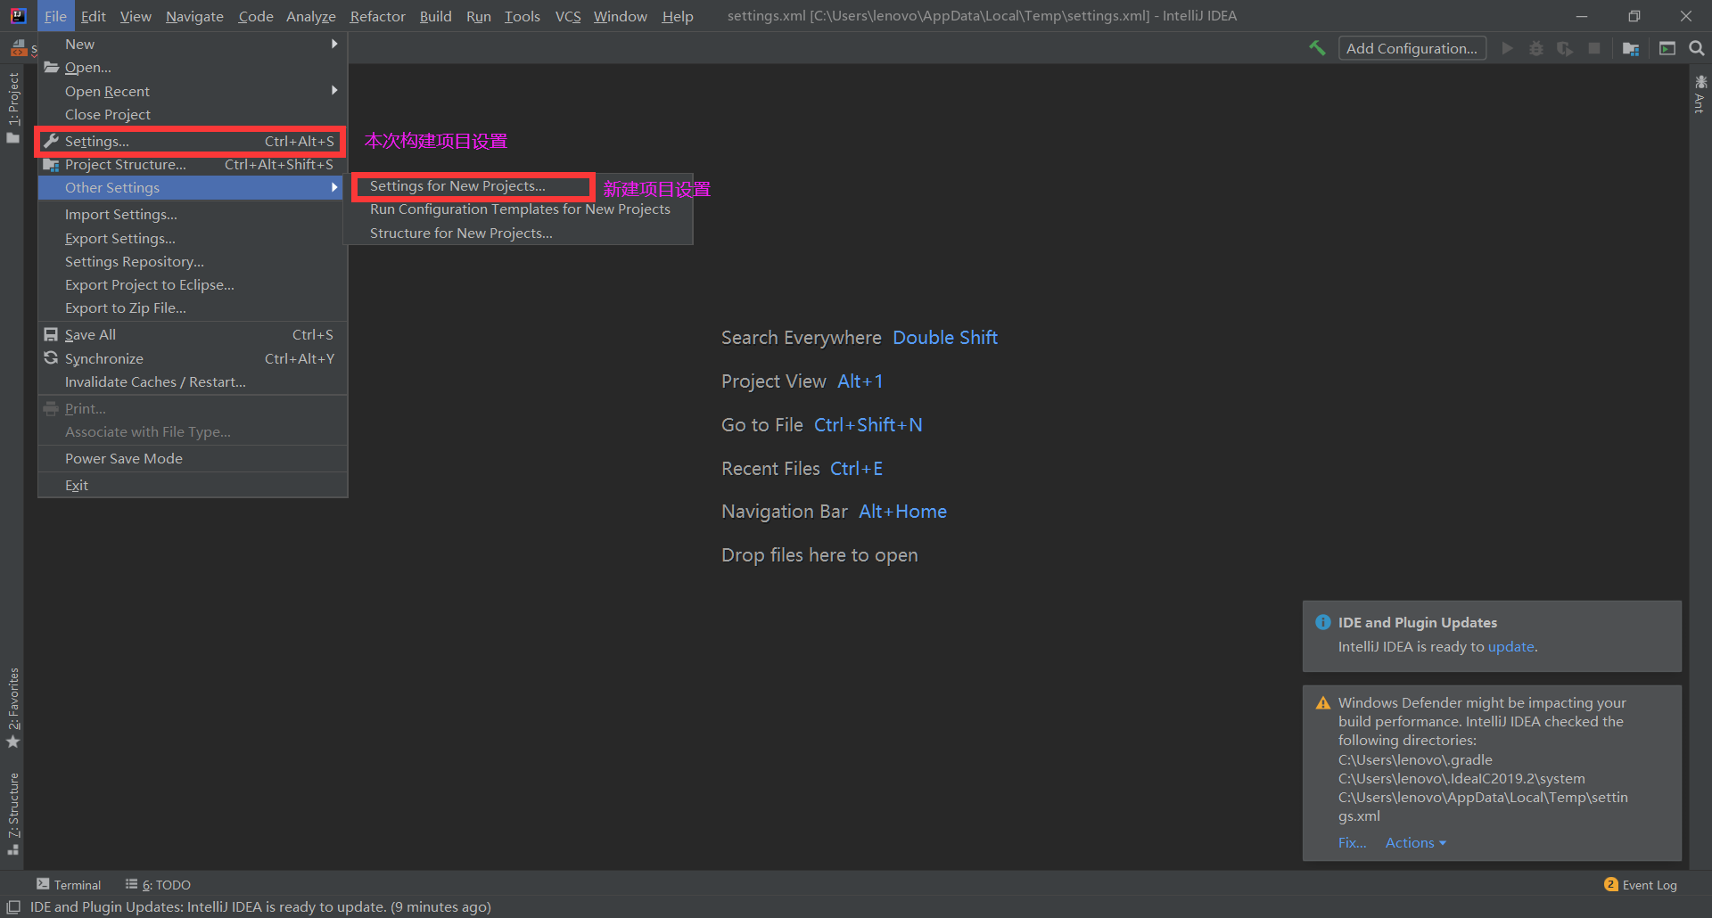Open the Ant tool window sidebar tab
The width and height of the screenshot is (1712, 918).
click(1700, 94)
